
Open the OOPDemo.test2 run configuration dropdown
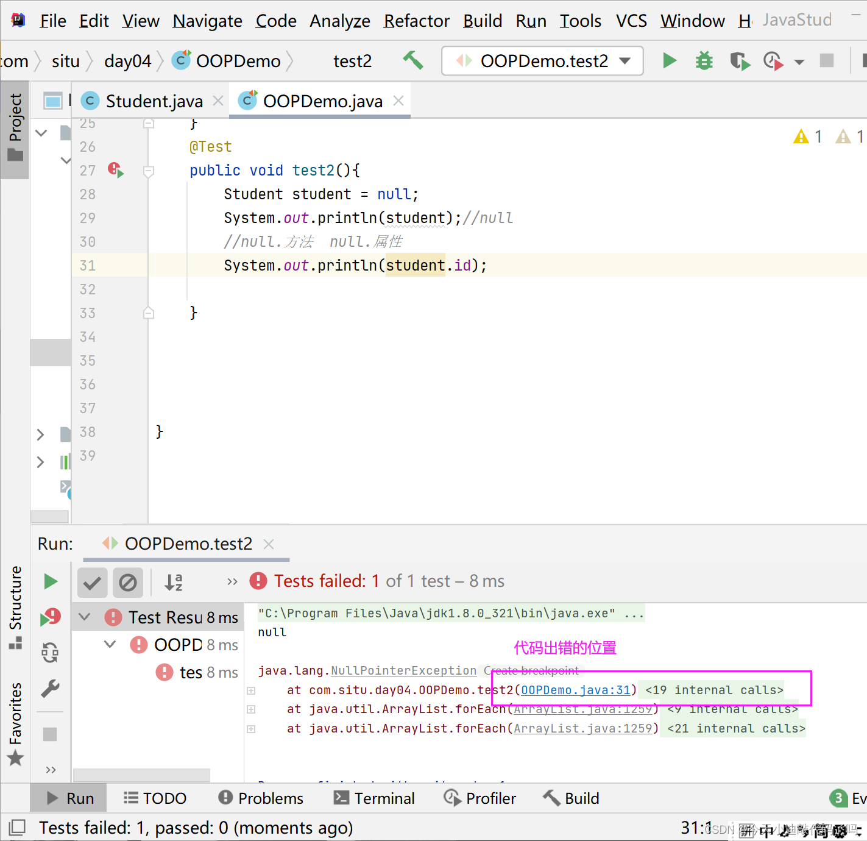(x=542, y=61)
